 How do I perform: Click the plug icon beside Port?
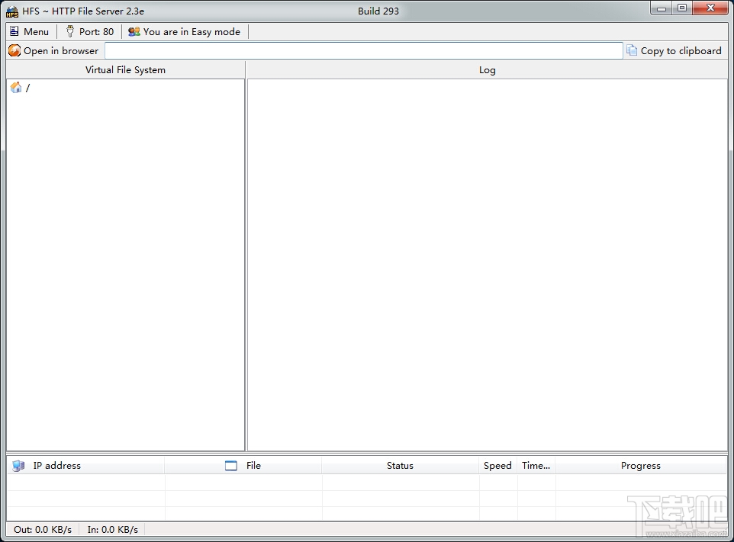pyautogui.click(x=69, y=31)
